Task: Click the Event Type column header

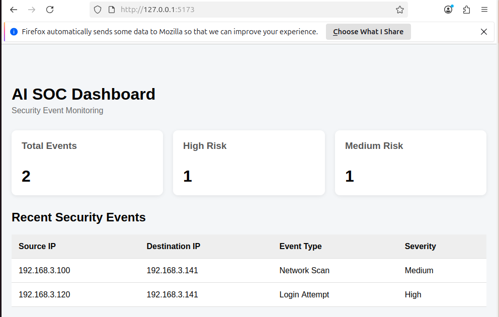Action: click(300, 247)
